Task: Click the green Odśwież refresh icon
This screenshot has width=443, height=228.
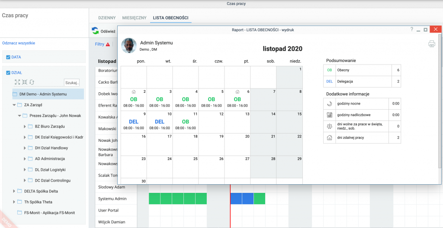Action: click(x=95, y=31)
